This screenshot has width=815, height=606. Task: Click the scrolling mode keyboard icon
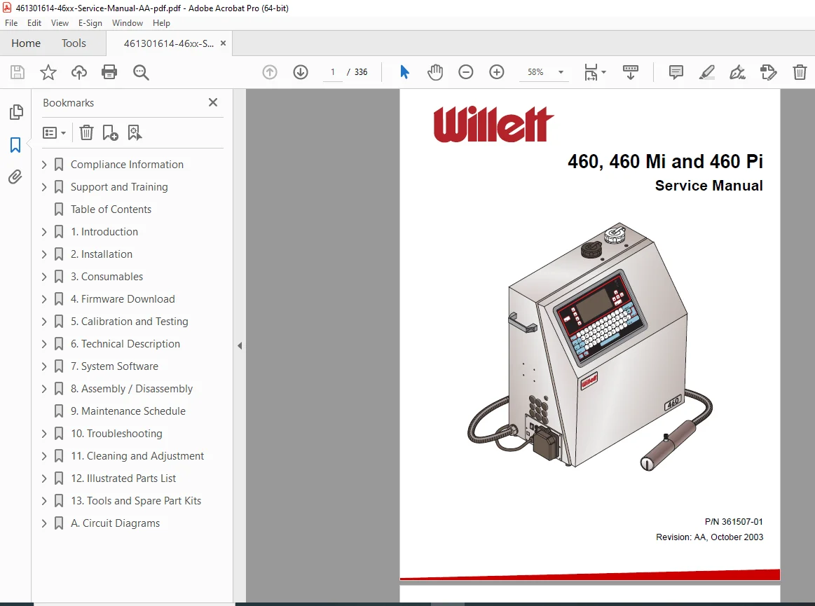pyautogui.click(x=630, y=72)
